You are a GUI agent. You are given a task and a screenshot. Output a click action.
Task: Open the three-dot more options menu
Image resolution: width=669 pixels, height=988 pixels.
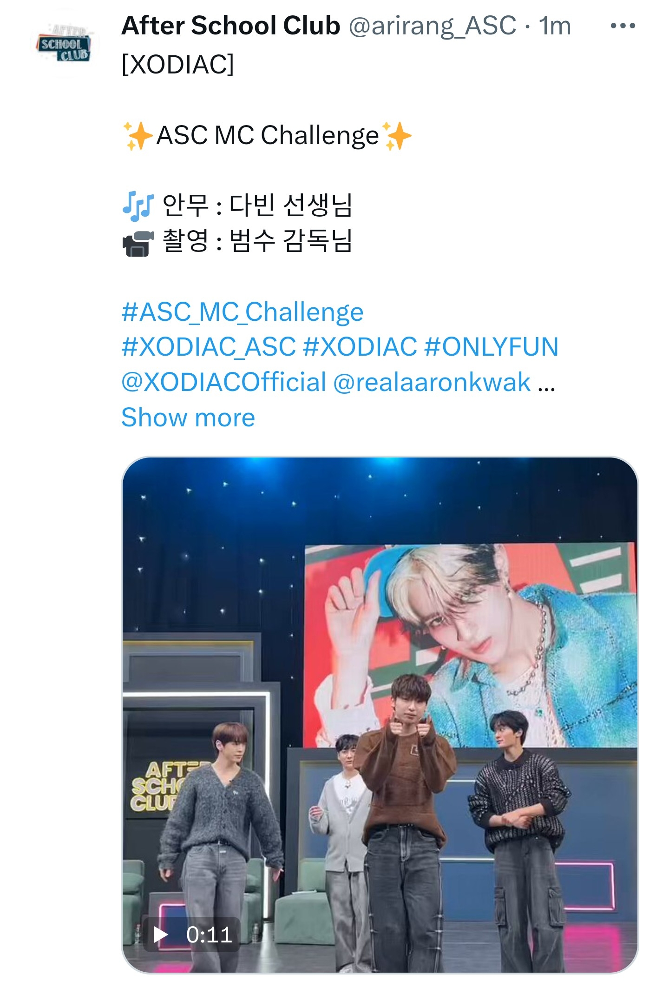pyautogui.click(x=623, y=26)
